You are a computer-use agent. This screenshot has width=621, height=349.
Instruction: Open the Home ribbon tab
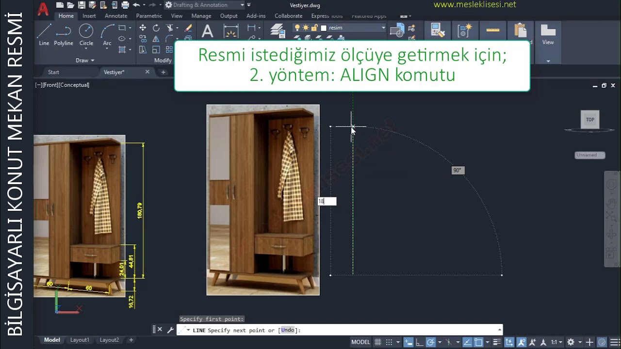(x=66, y=16)
